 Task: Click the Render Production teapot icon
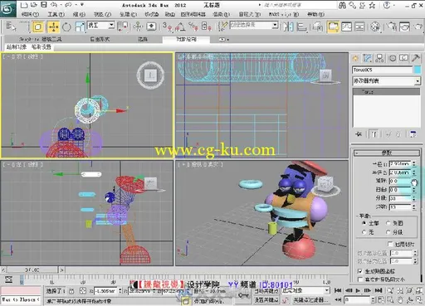[418, 27]
